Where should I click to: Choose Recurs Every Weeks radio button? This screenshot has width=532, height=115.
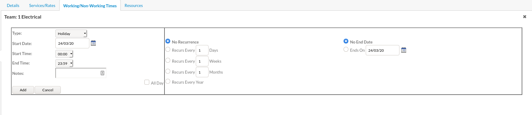(168, 60)
